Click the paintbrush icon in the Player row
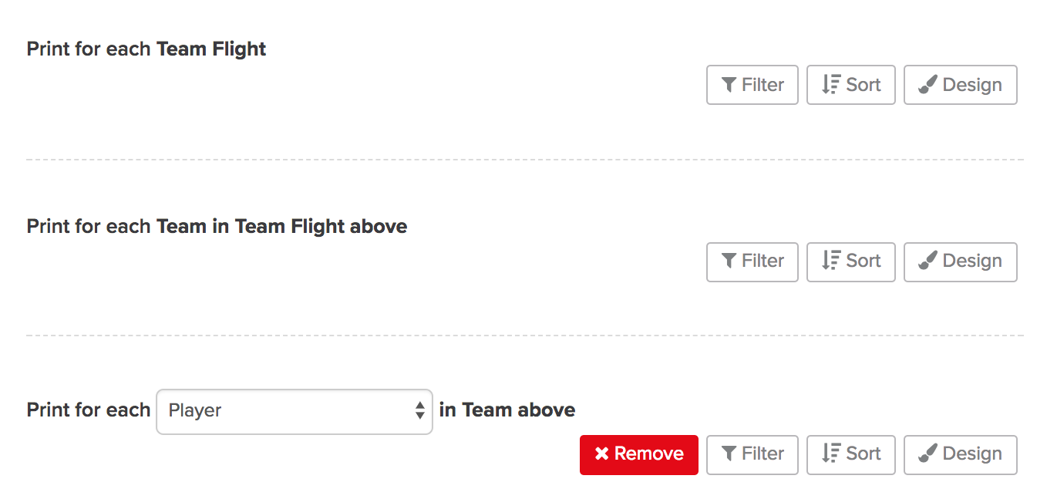The height and width of the screenshot is (489, 1047). tap(928, 454)
